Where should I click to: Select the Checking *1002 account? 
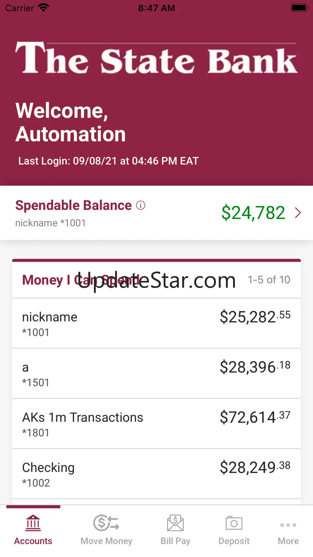point(156,474)
